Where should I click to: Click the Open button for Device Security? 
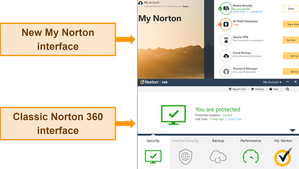click(291, 9)
